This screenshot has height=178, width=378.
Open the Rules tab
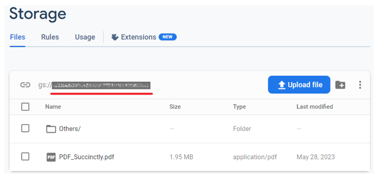(x=50, y=37)
